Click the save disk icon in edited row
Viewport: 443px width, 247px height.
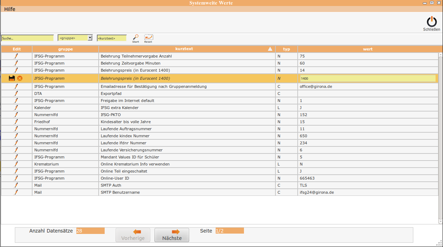[12, 78]
